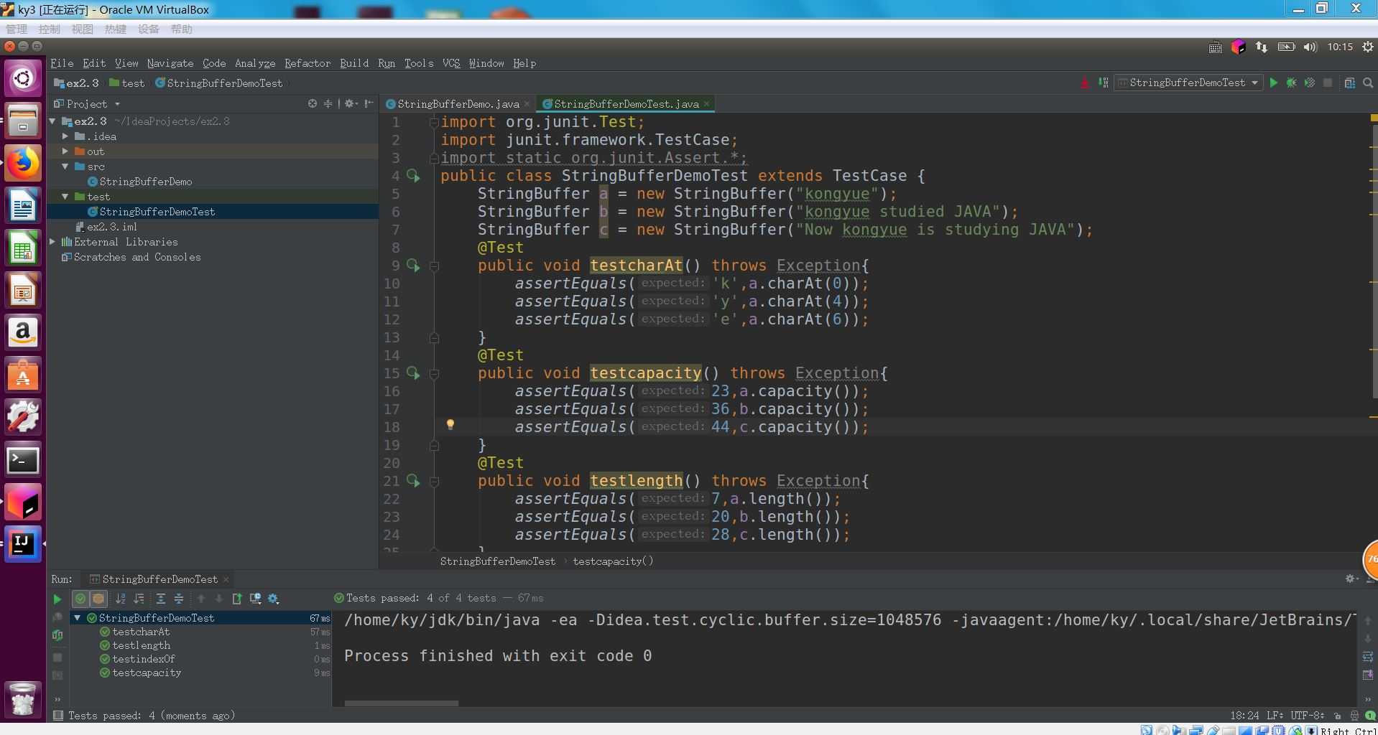Close the StringBufferDemoTest.java editor tab
Viewport: 1378px width, 735px height.
(707, 104)
